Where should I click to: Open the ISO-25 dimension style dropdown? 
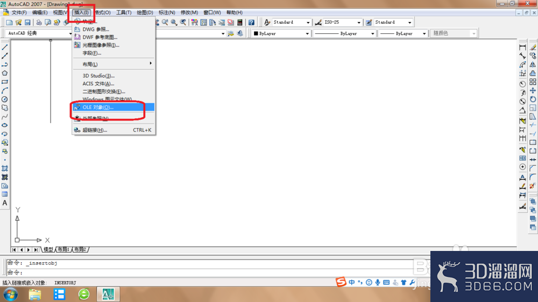click(342, 22)
